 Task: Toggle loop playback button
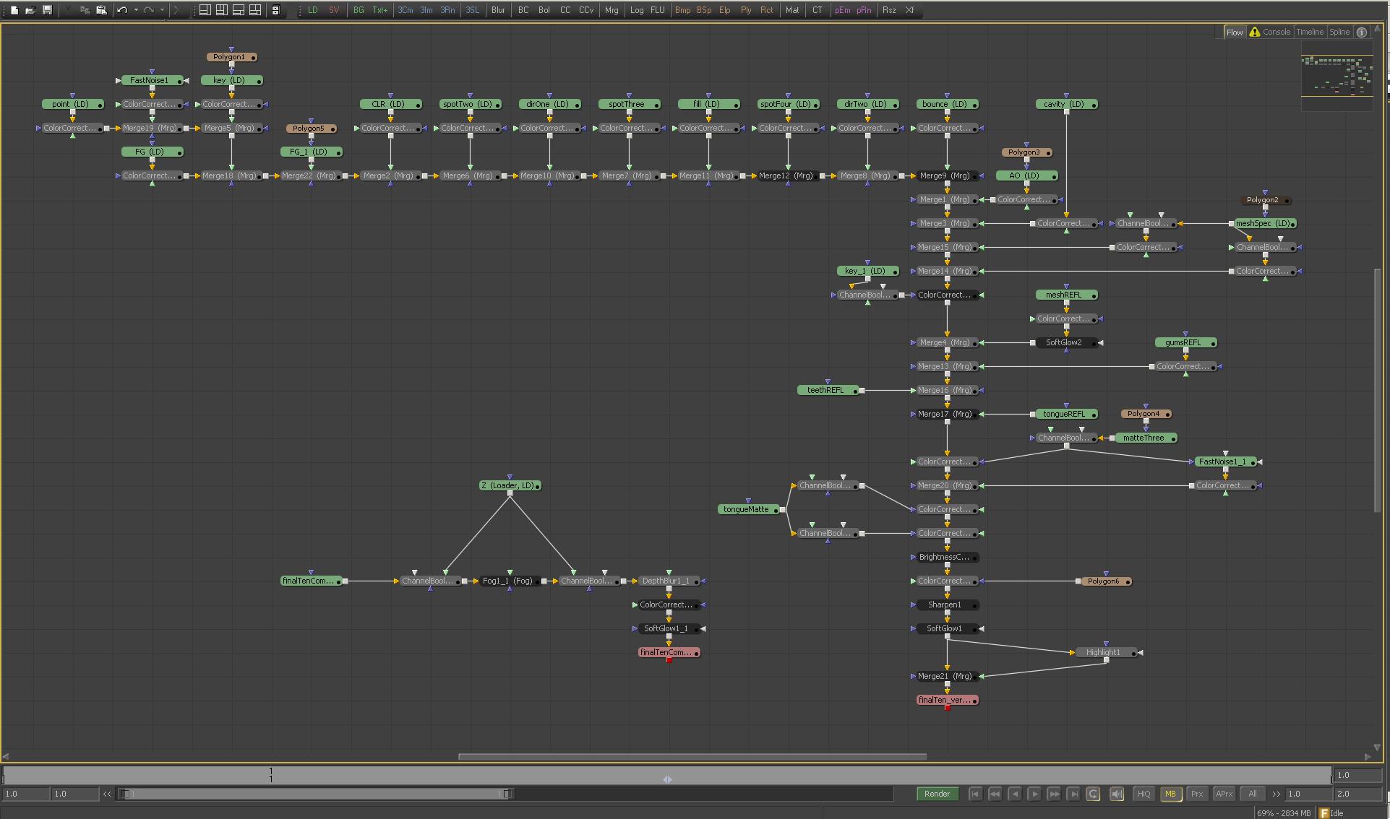[x=1093, y=794]
